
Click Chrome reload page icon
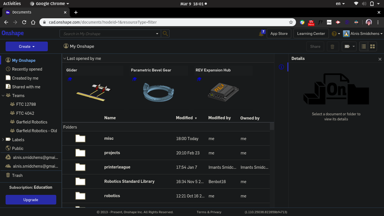pyautogui.click(x=24, y=22)
